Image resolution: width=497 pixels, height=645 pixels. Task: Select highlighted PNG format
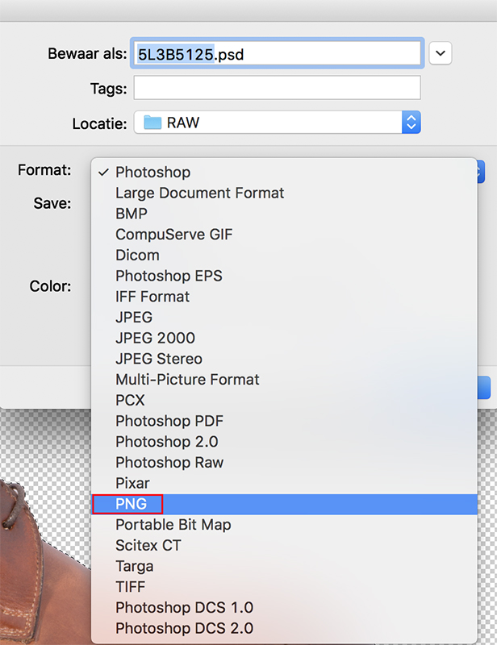pyautogui.click(x=284, y=504)
